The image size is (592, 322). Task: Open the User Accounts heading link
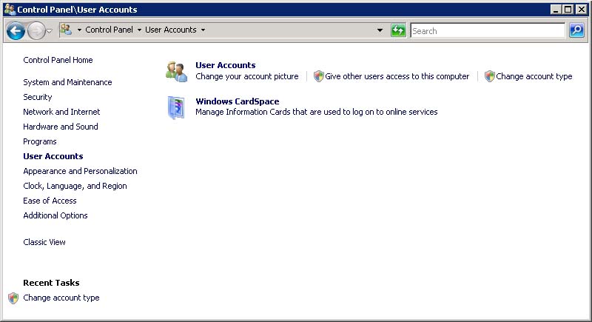226,65
